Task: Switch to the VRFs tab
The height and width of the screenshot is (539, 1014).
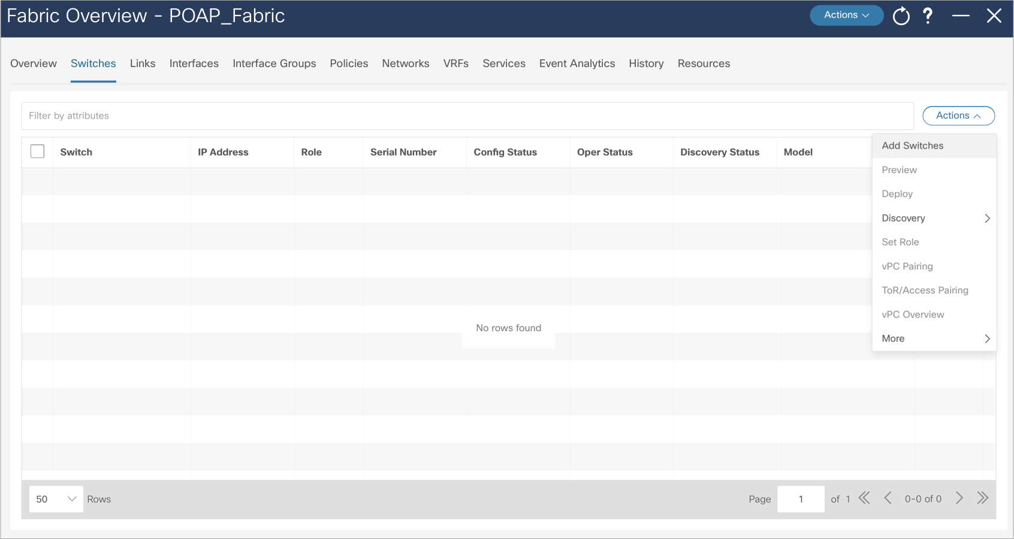Action: click(x=456, y=63)
